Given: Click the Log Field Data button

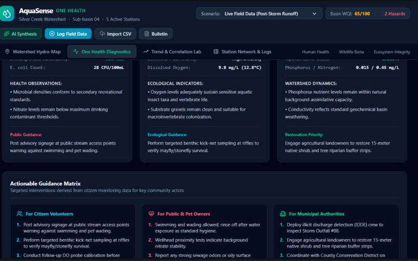Looking at the screenshot, I should (68, 34).
